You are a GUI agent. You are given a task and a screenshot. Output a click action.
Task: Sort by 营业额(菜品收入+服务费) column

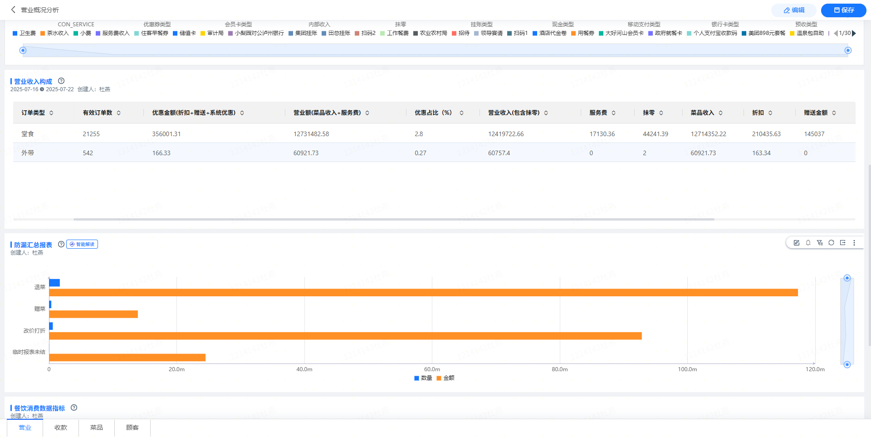(367, 113)
